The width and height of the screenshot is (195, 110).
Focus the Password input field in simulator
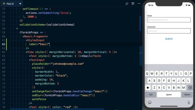tap(169, 31)
